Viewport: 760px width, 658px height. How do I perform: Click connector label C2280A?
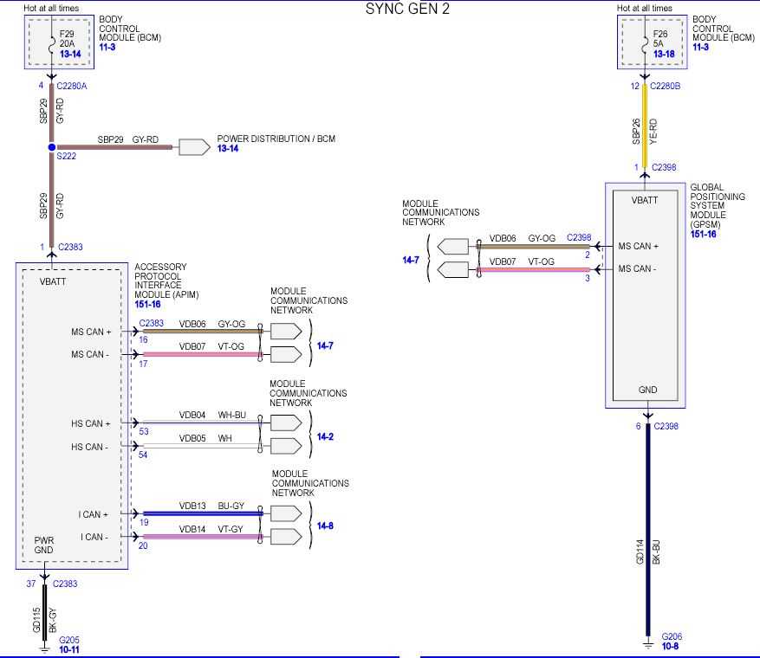pyautogui.click(x=72, y=86)
